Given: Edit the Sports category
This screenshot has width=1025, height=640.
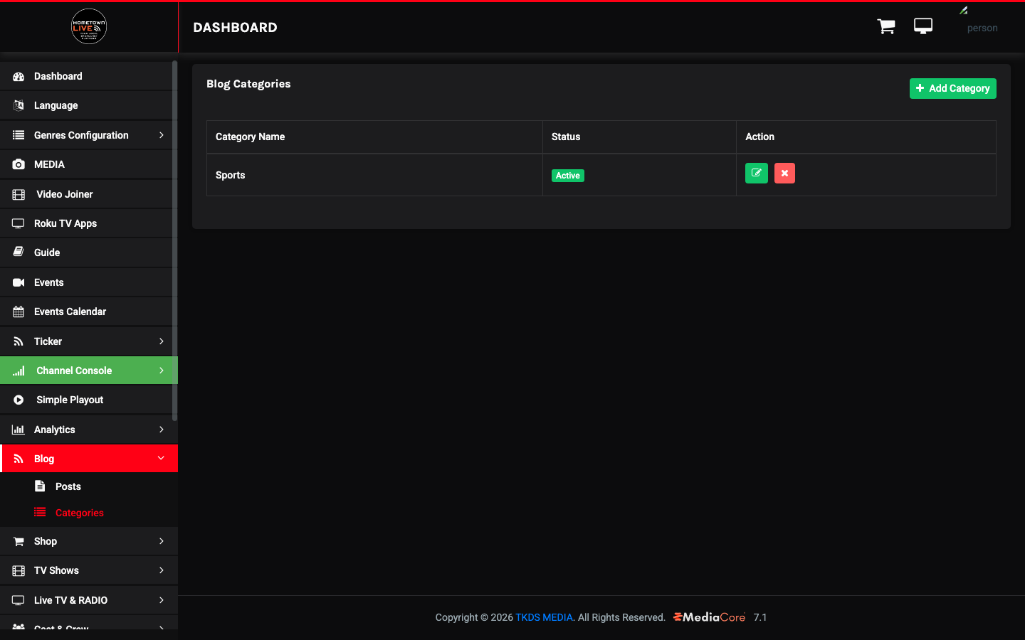Looking at the screenshot, I should [757, 174].
